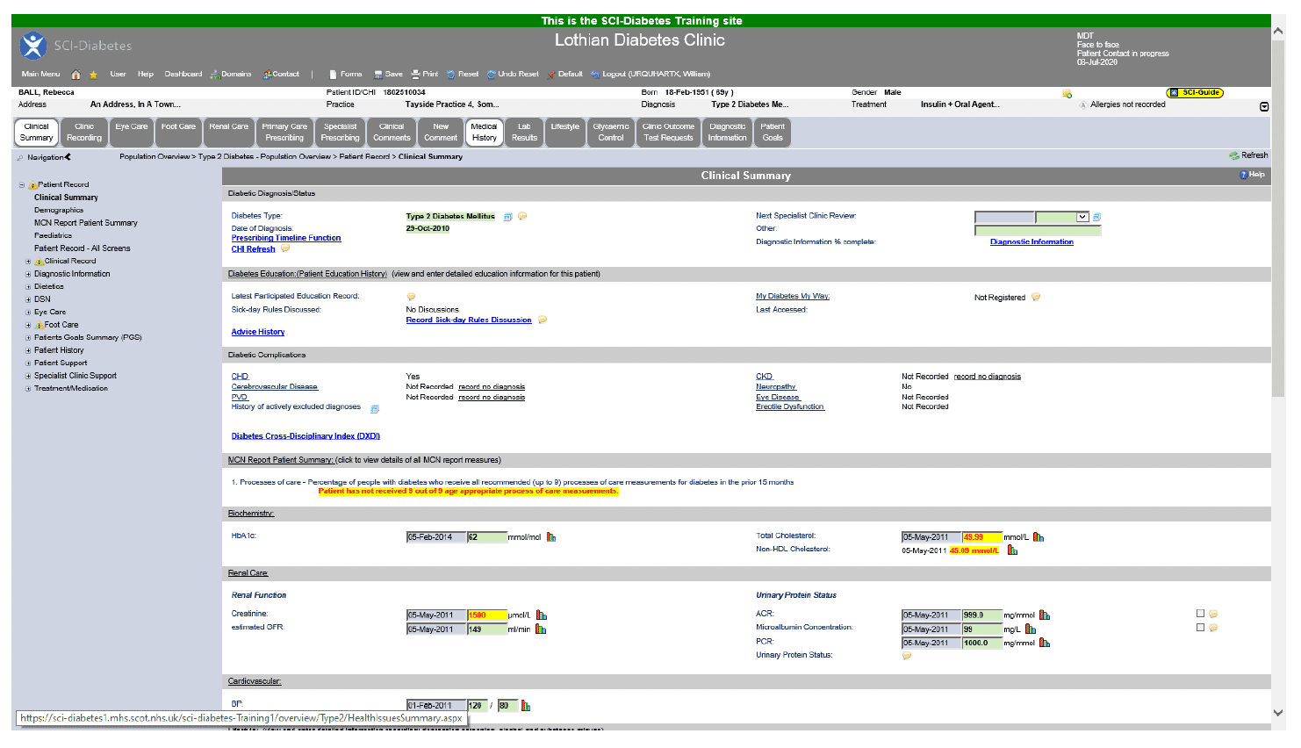The height and width of the screenshot is (748, 1301).
Task: Expand the Patient History tree node
Action: click(28, 351)
